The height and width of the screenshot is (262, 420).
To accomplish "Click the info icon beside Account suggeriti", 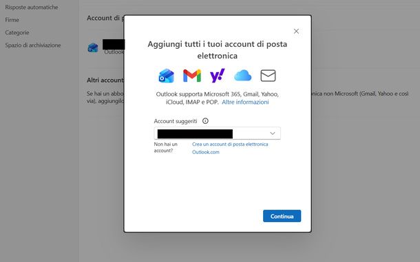I will 205,121.
